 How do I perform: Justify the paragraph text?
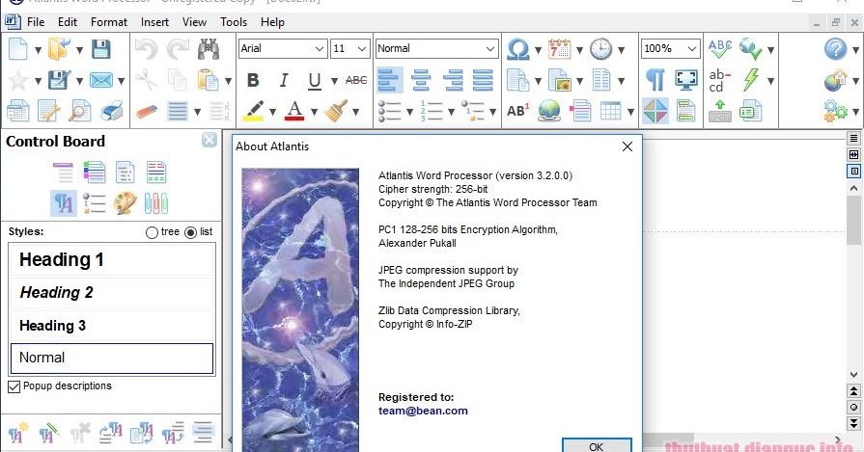point(483,80)
